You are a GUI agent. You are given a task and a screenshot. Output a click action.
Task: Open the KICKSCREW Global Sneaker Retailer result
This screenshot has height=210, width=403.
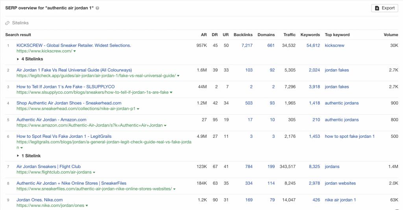click(x=74, y=46)
